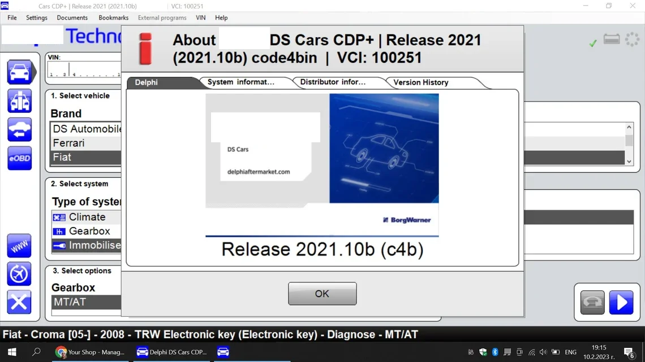The width and height of the screenshot is (645, 362).
Task: Select DS Automobiles in Brand list
Action: (x=87, y=129)
